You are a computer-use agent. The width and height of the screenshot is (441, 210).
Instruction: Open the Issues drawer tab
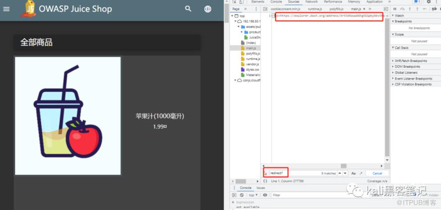tap(260, 188)
